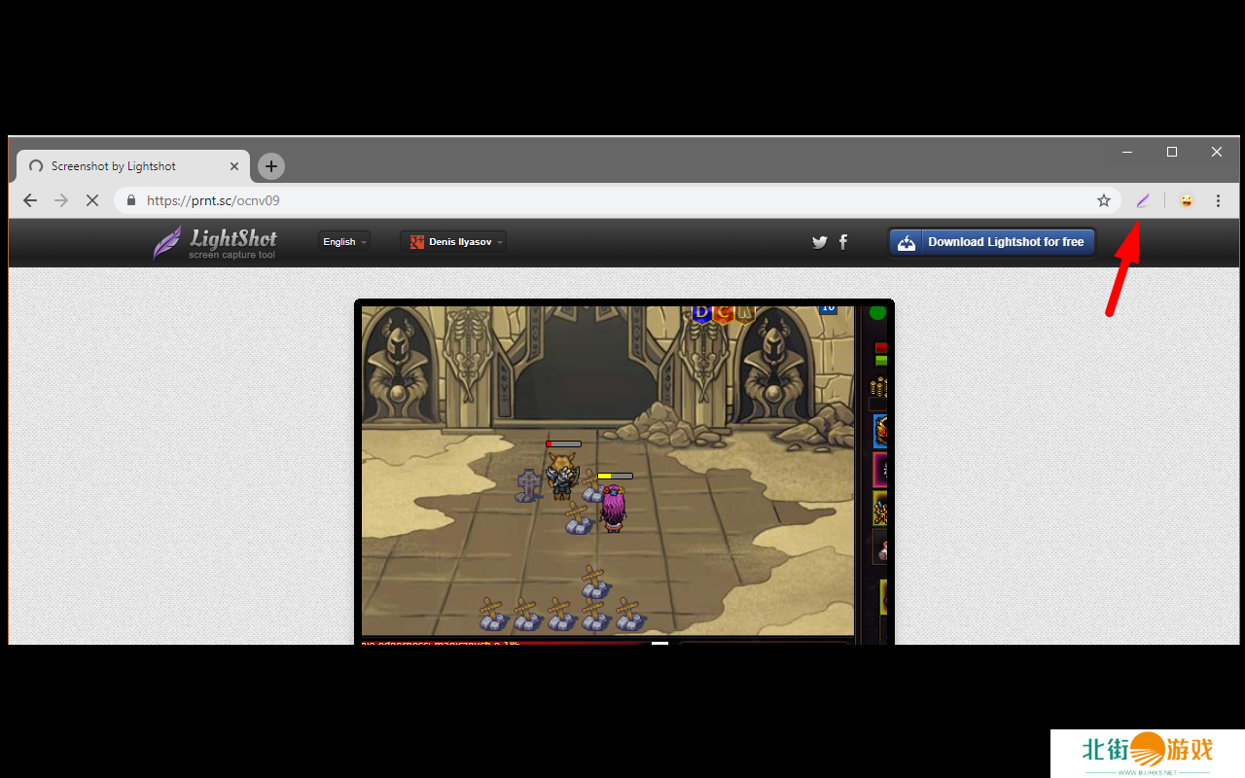Viewport: 1245px width, 778px height.
Task: Close the Screenshot by Lightshot tab
Action: (x=234, y=166)
